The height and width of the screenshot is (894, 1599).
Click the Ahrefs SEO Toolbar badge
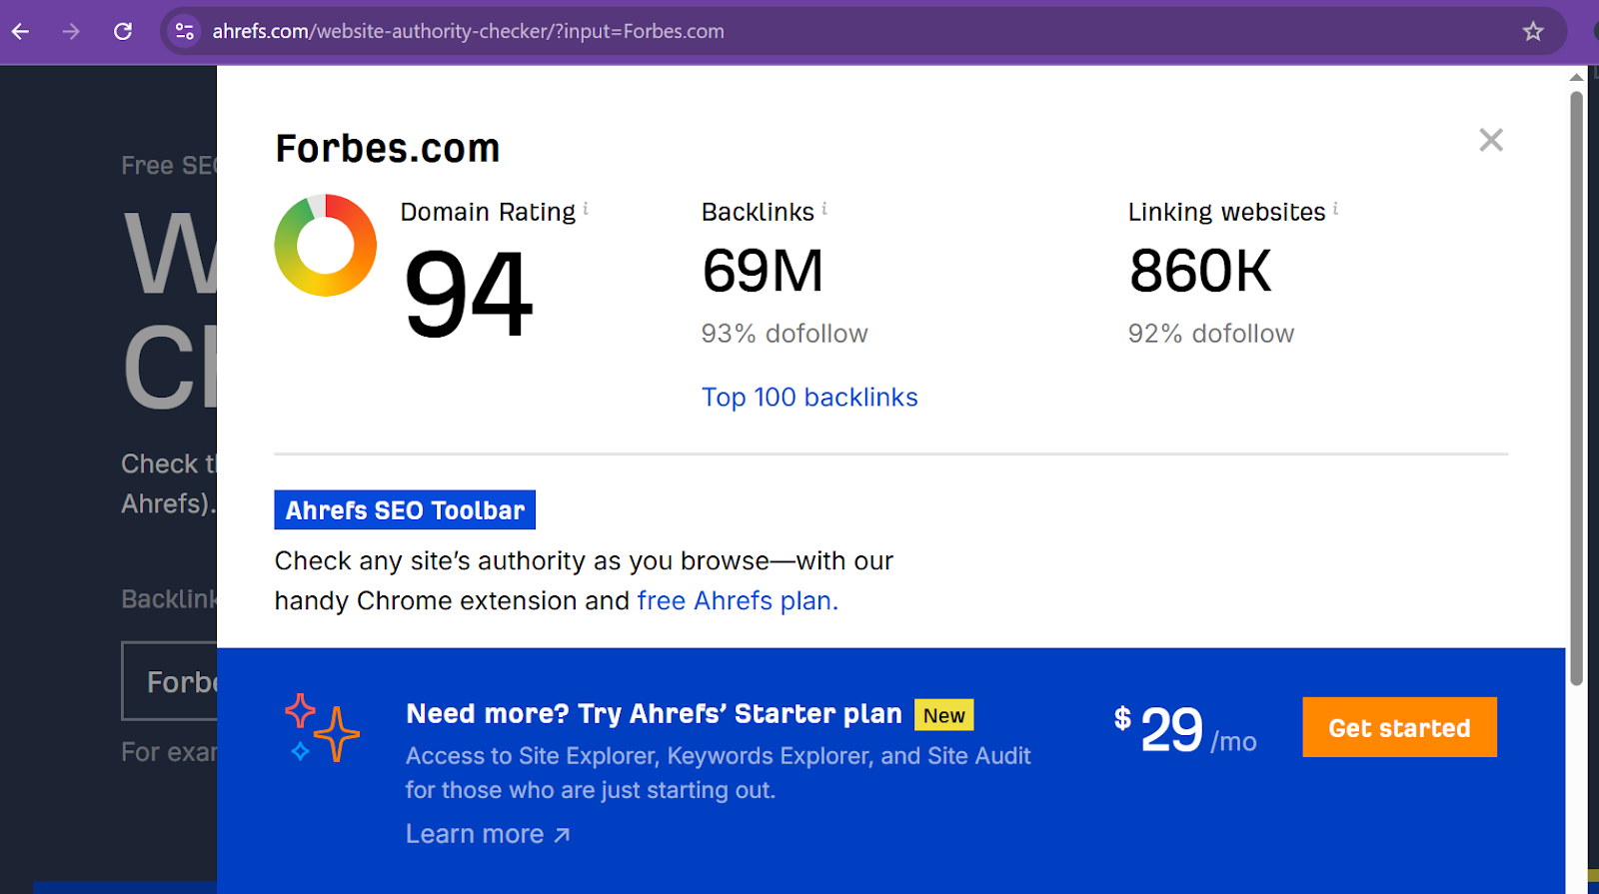405,509
